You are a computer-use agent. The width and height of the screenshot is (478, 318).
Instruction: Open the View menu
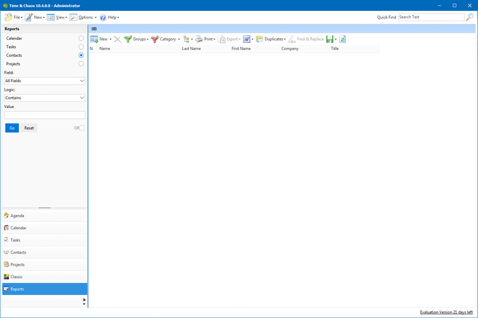[x=57, y=17]
